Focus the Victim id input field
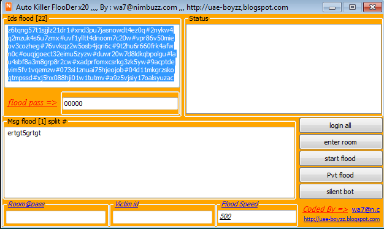This screenshot has height=229, width=384. pos(163,217)
